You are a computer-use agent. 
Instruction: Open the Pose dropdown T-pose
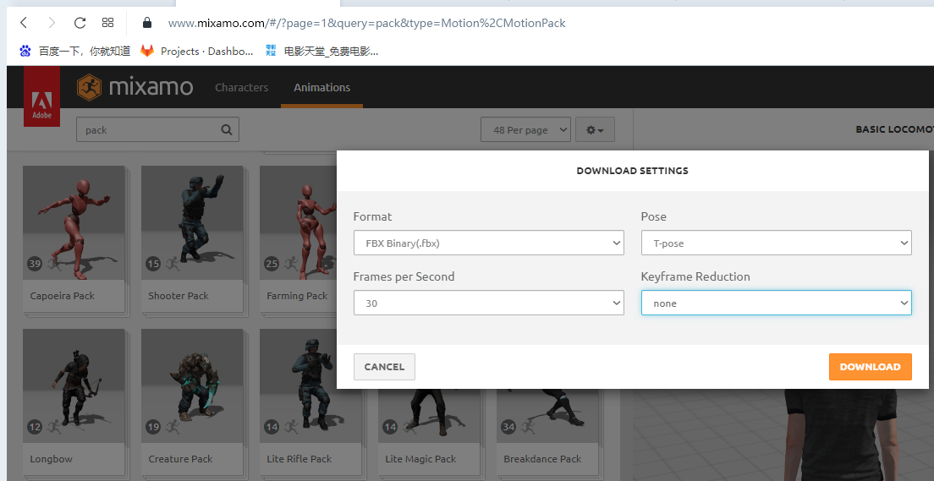tap(776, 243)
